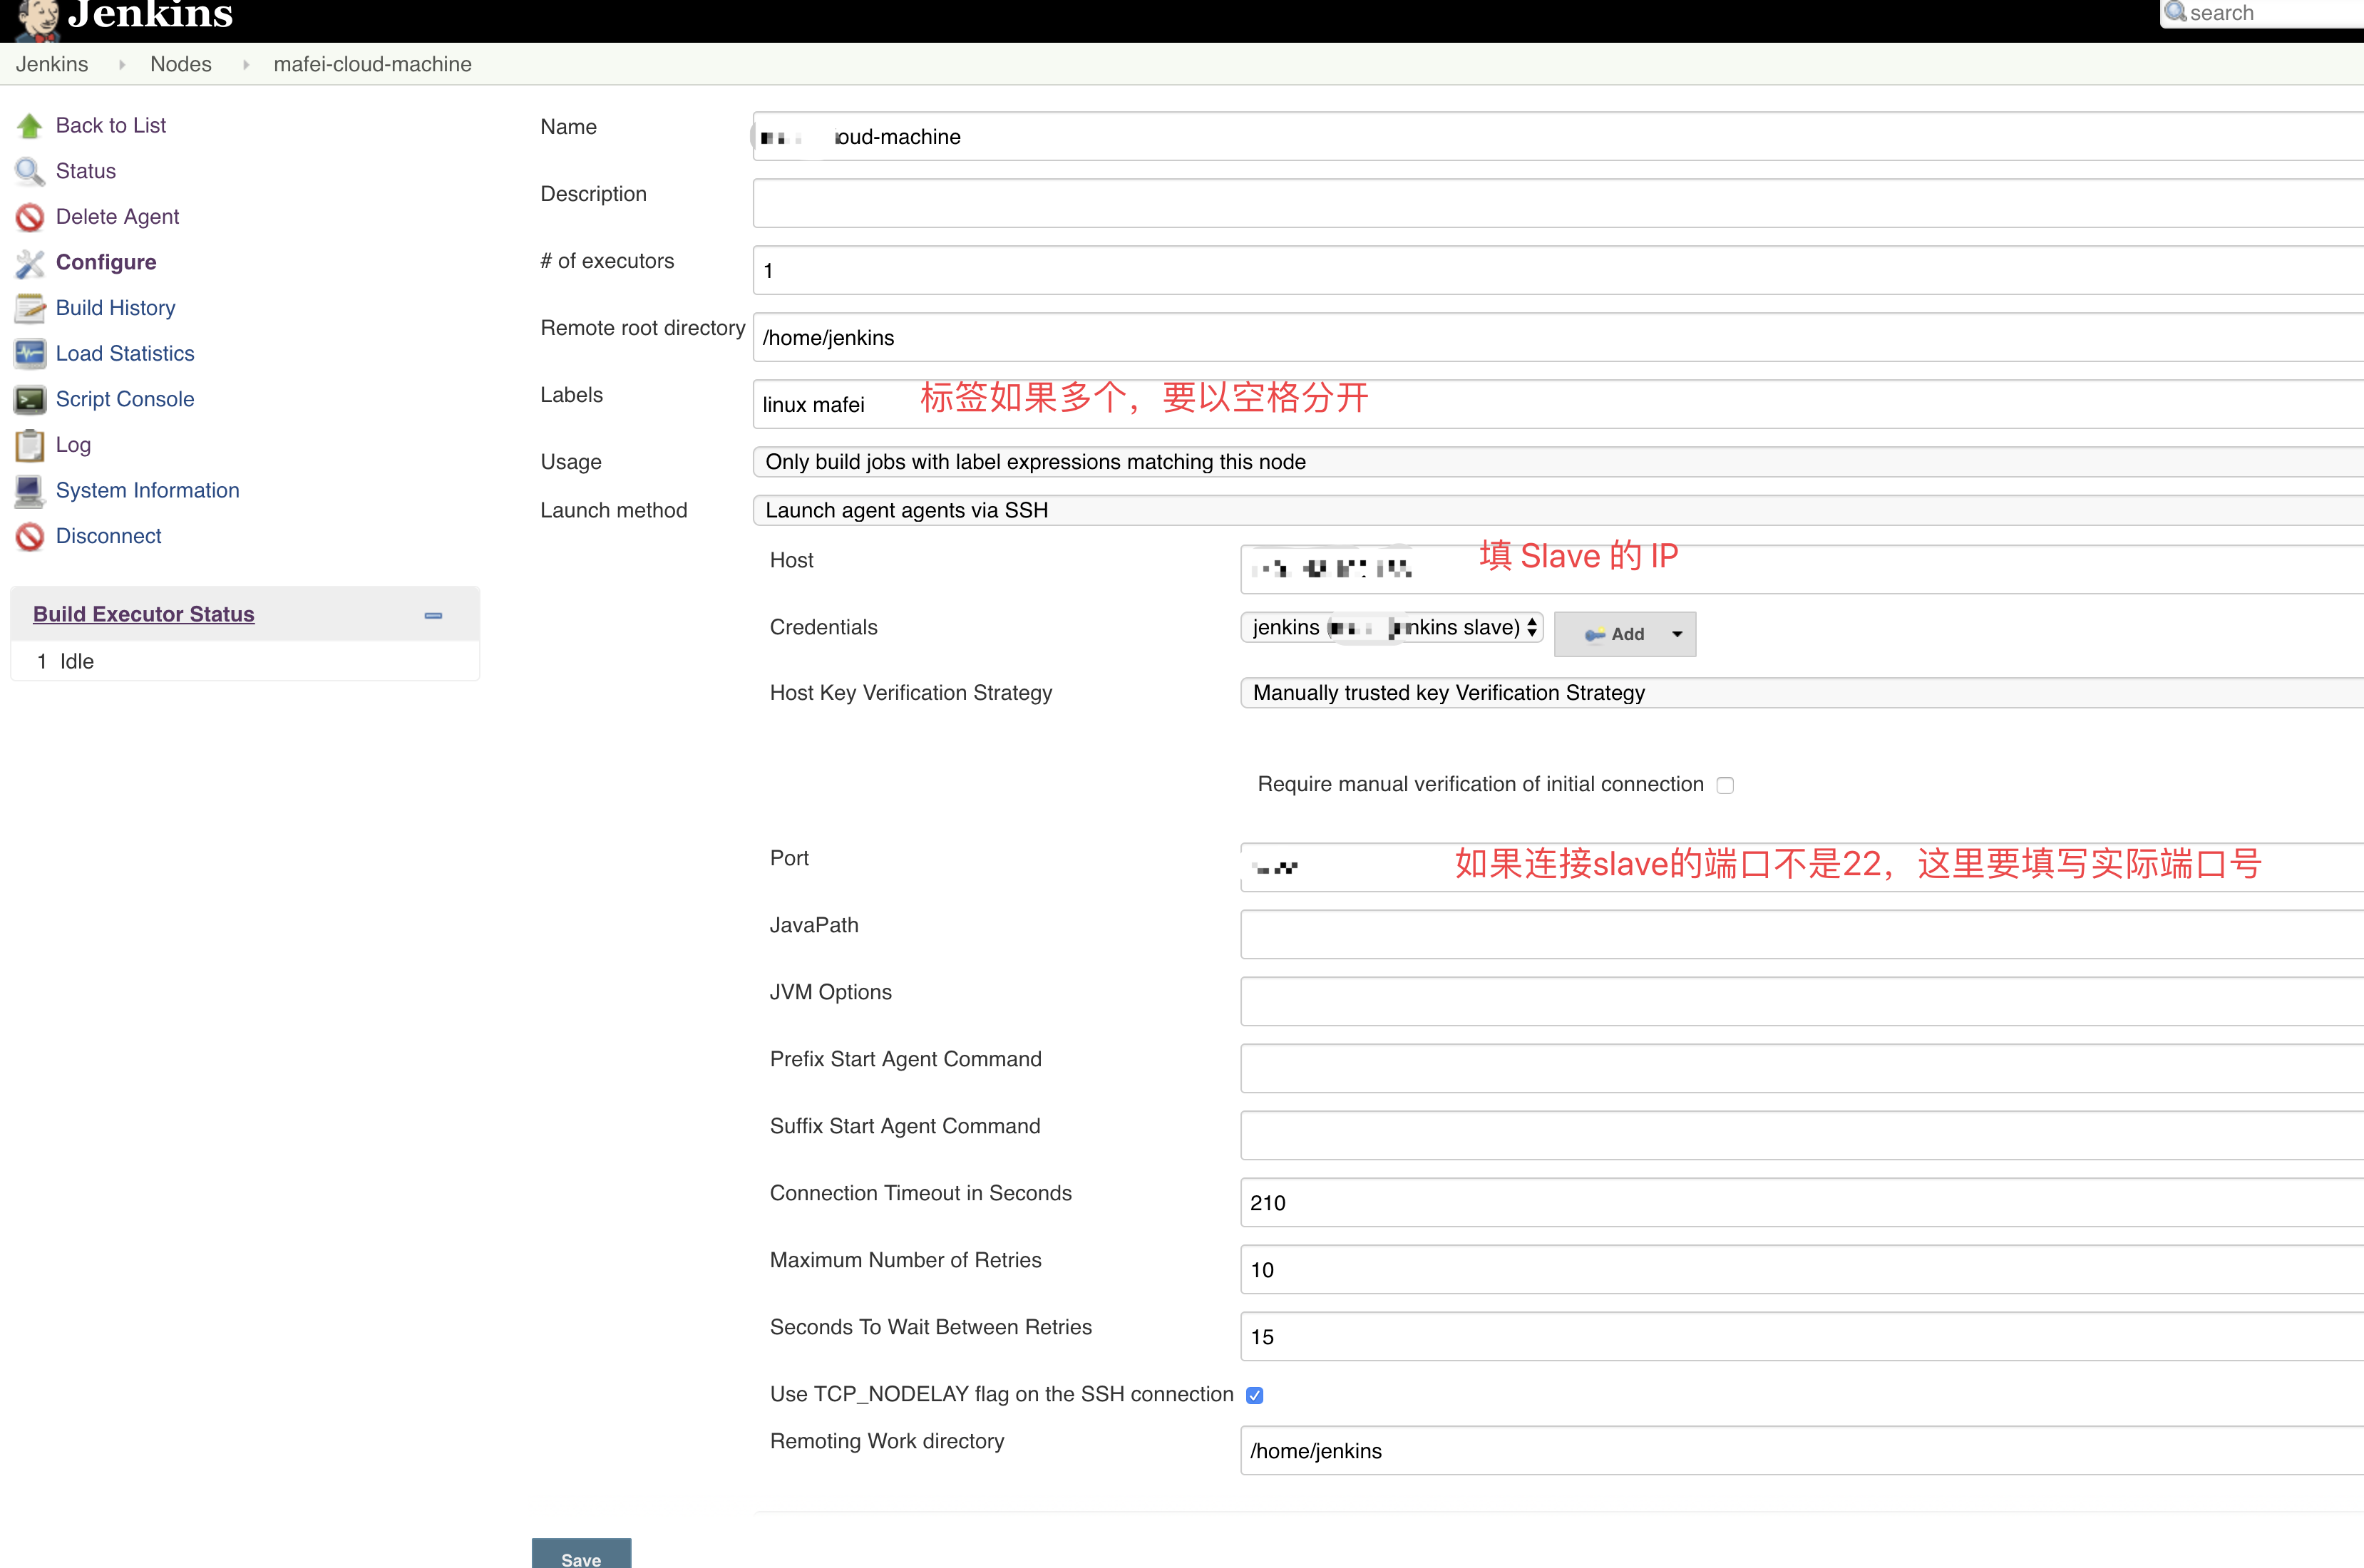The width and height of the screenshot is (2364, 1568).
Task: Enable Require manual verification of initial connection
Action: pyautogui.click(x=1725, y=785)
